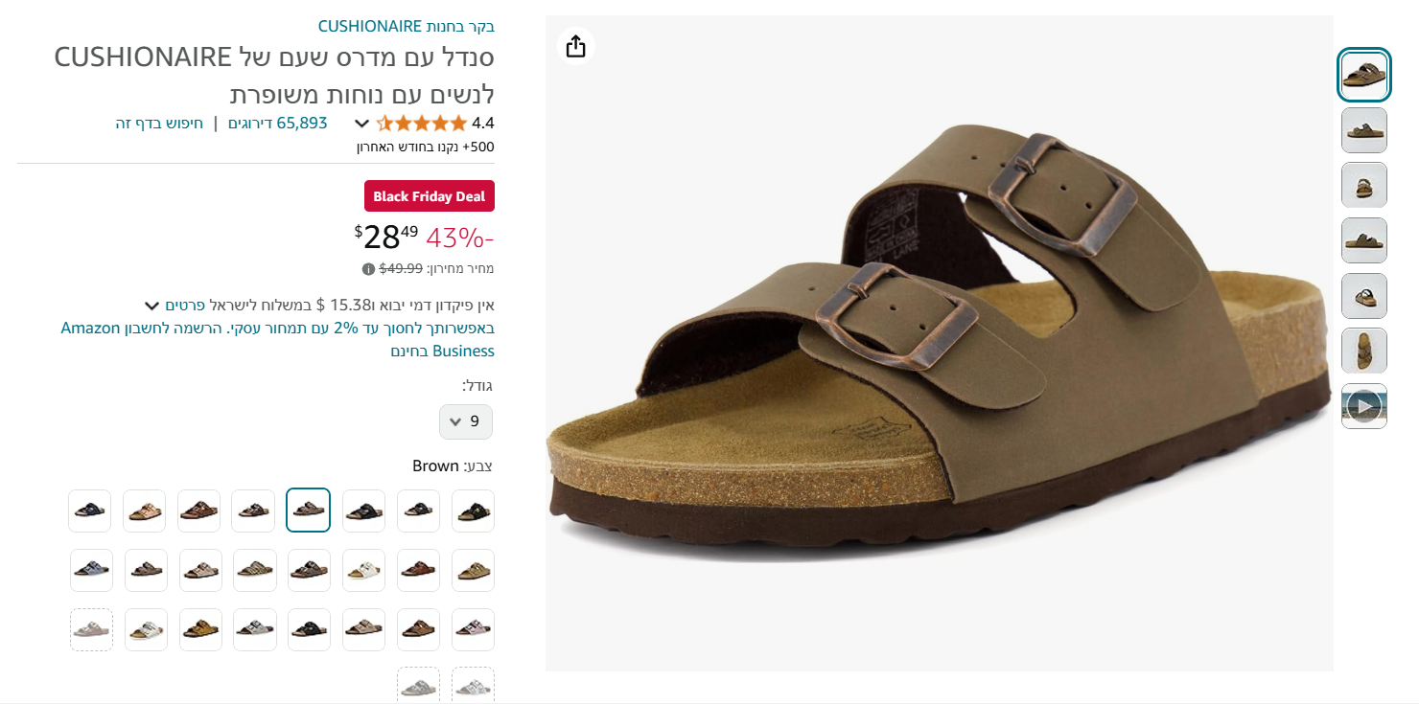
Task: Choose the white sandal swatch with cork sole
Action: click(x=363, y=570)
